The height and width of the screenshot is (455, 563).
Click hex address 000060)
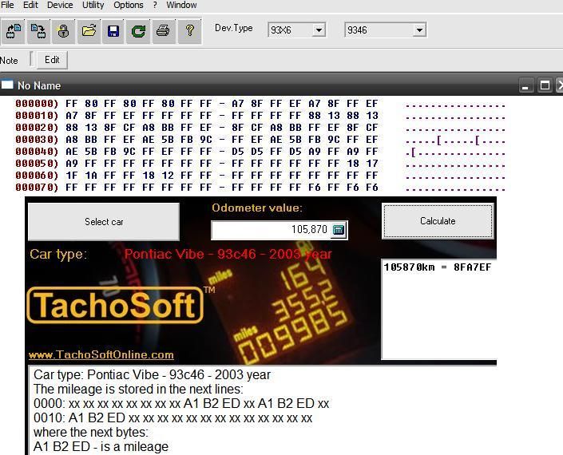[x=37, y=176]
